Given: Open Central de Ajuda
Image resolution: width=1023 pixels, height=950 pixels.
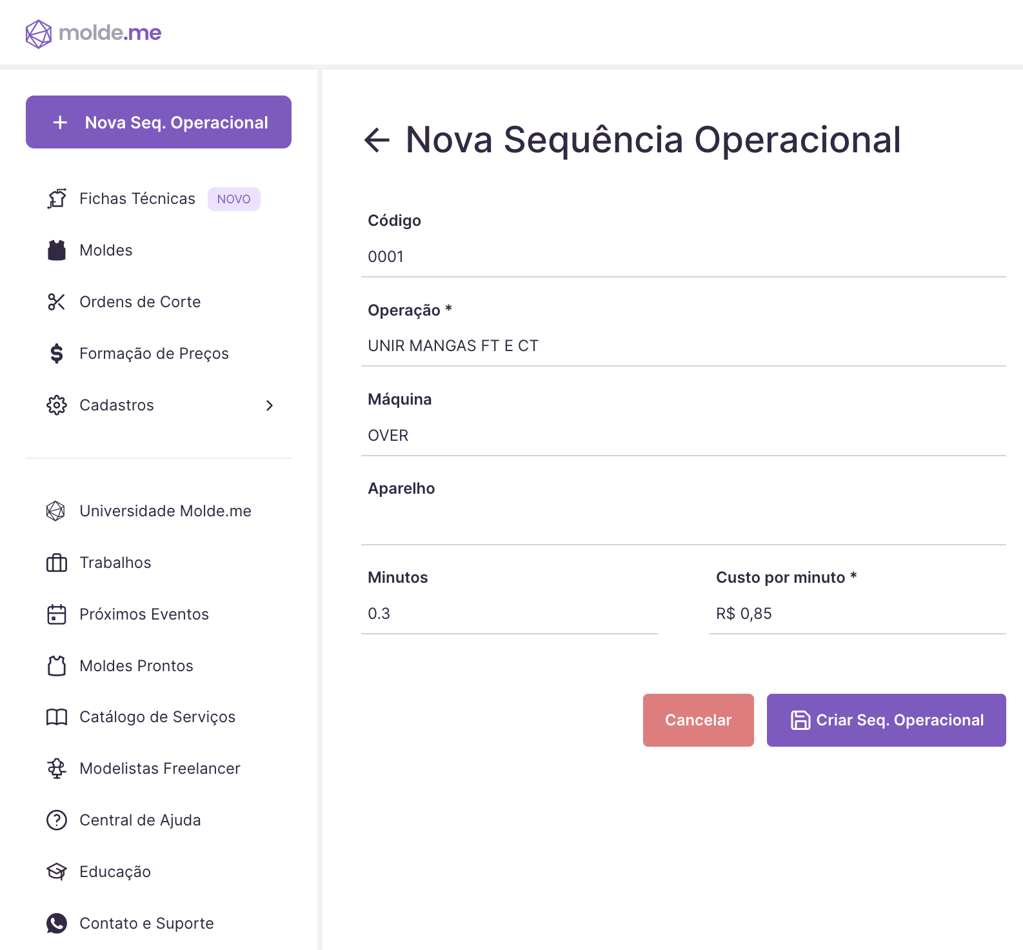Looking at the screenshot, I should 159,820.
